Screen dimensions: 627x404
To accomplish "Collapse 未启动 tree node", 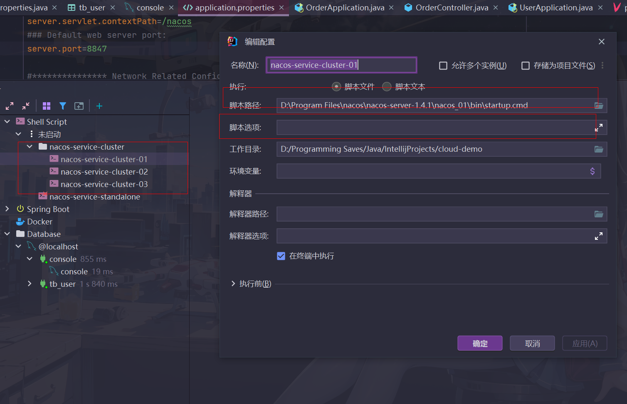I will 18,134.
